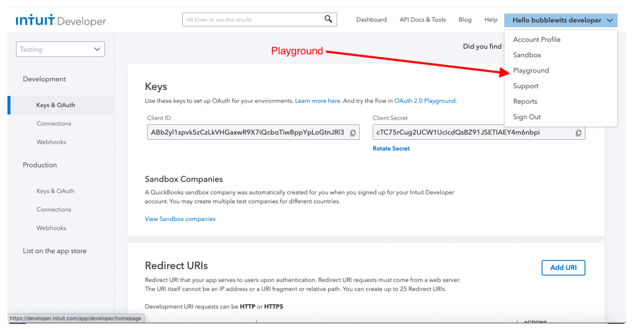632x329 pixels.
Task: Open Production Webhooks in sidebar
Action: (51, 228)
